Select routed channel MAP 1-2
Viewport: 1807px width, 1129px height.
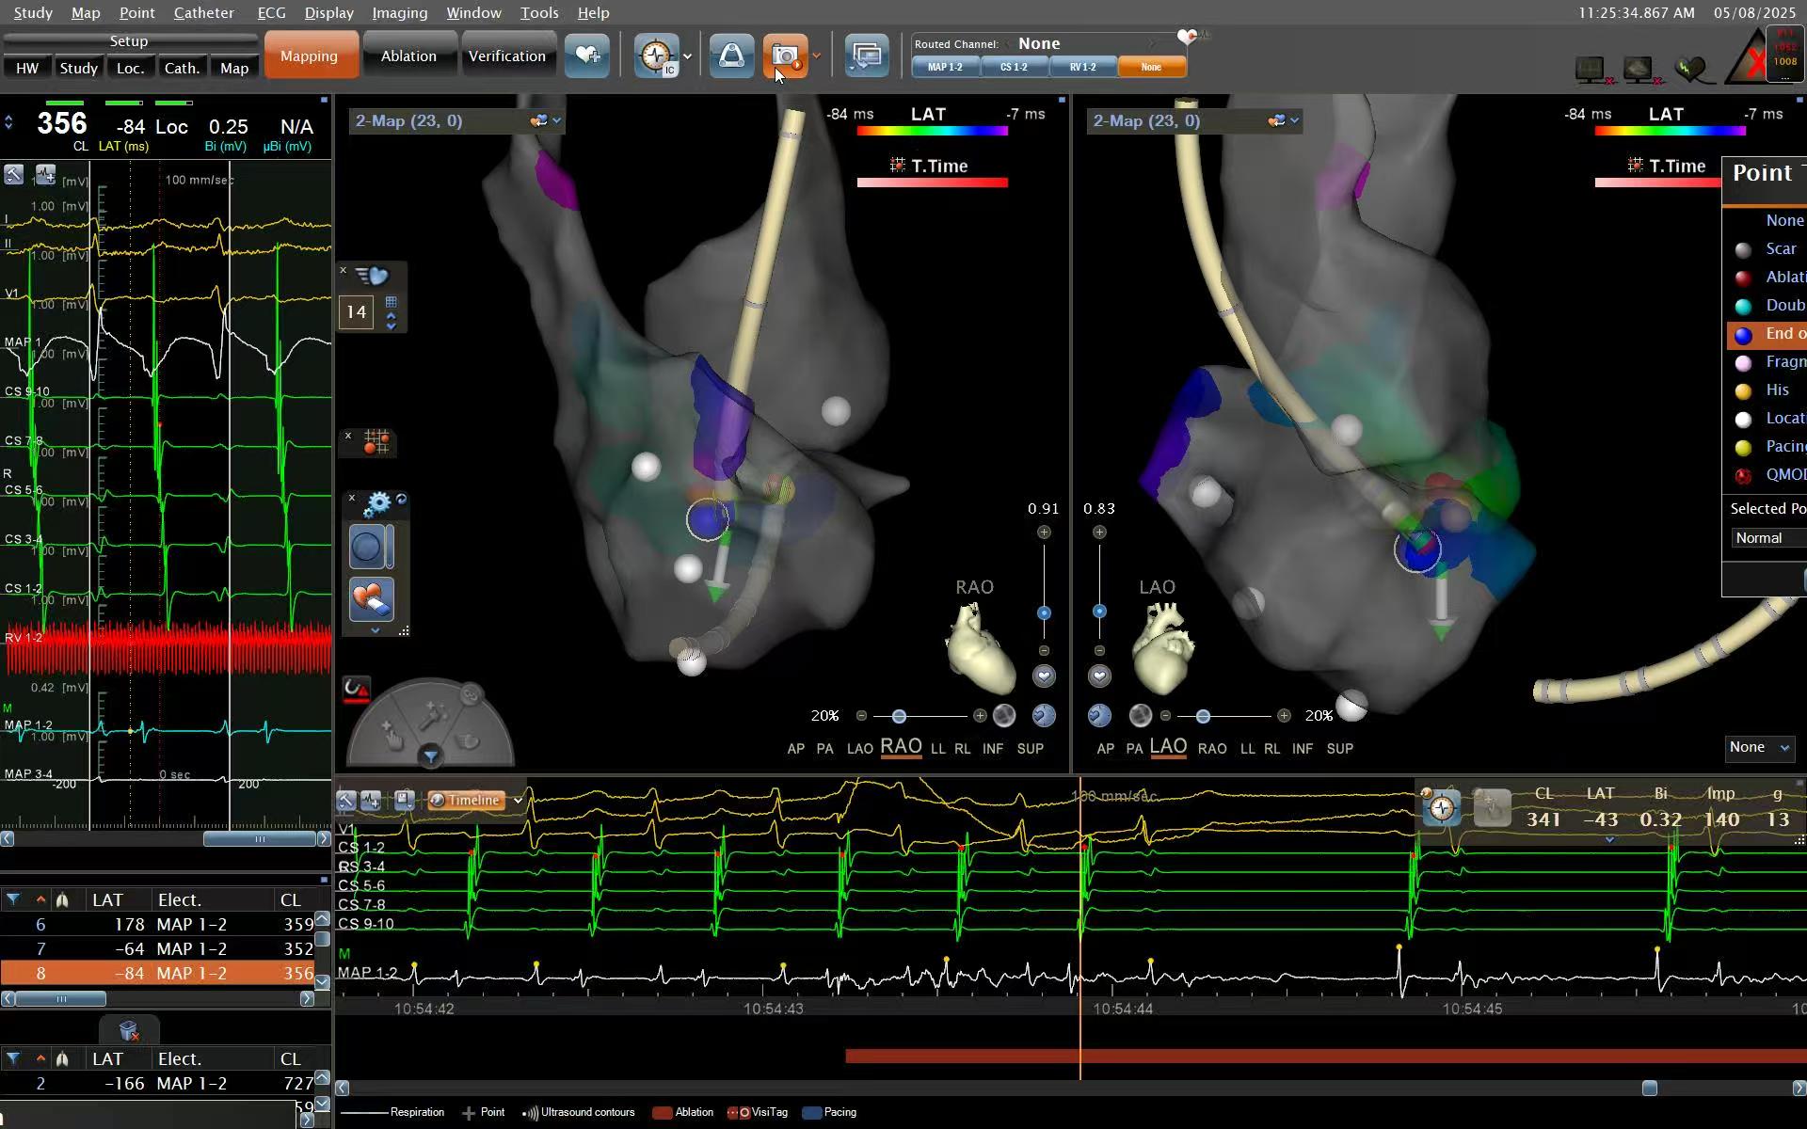(x=945, y=67)
